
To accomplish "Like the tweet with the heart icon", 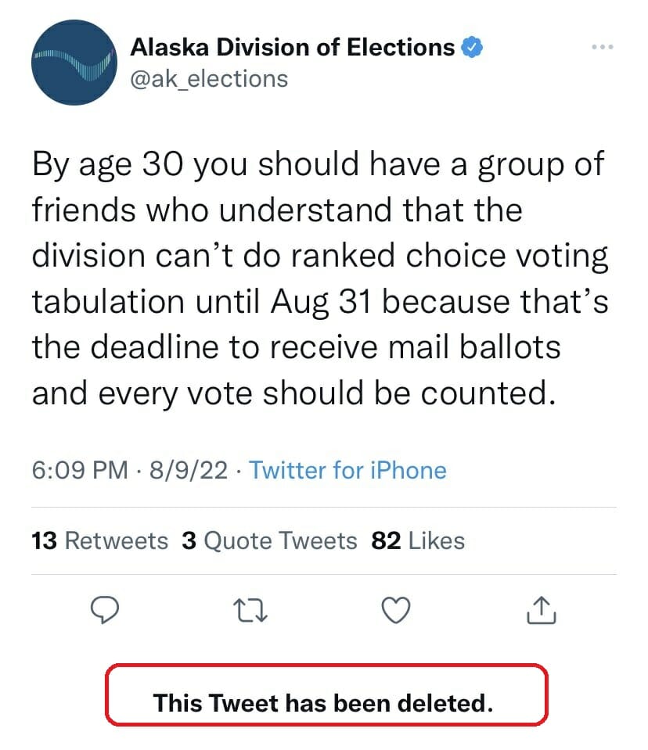I will pos(396,610).
